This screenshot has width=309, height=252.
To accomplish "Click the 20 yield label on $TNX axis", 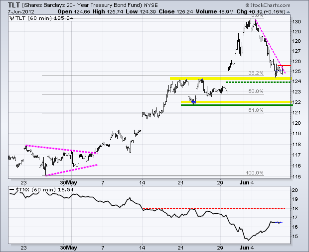I will (295, 190).
